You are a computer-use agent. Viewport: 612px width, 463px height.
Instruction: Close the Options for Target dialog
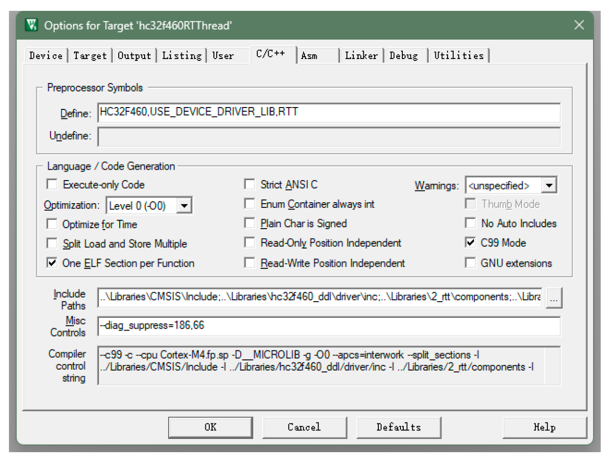tap(579, 25)
